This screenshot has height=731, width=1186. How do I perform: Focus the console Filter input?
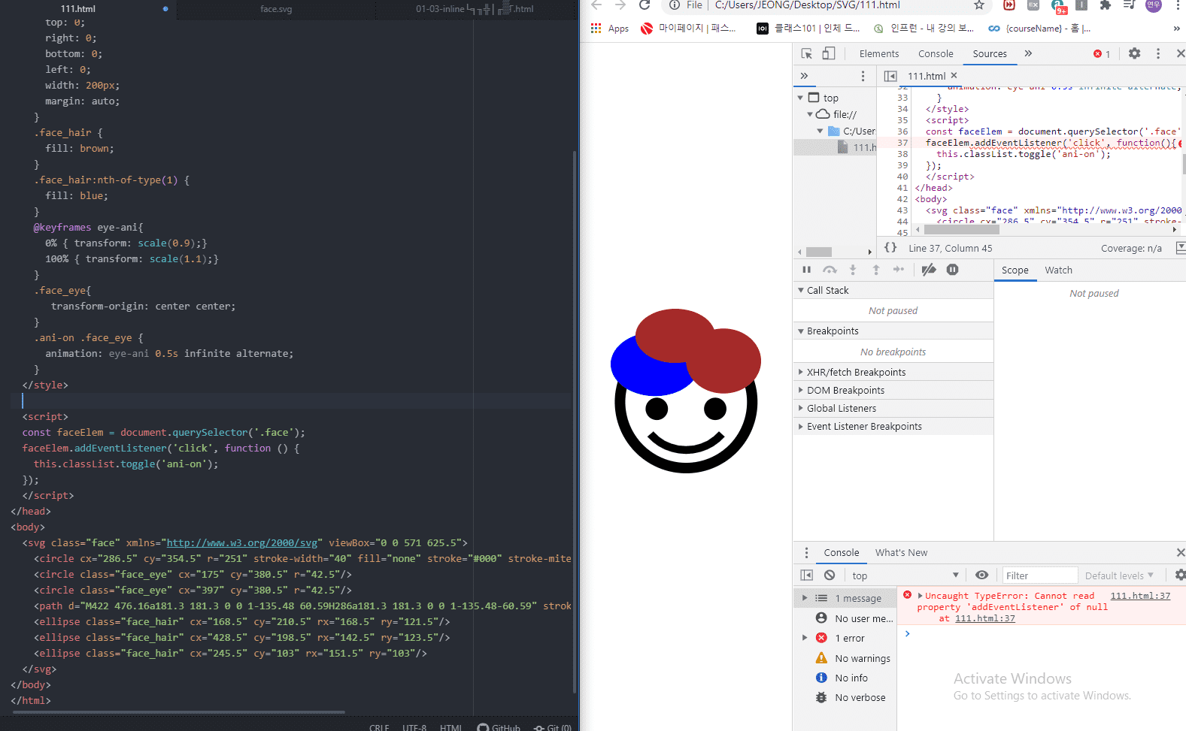coord(1041,575)
